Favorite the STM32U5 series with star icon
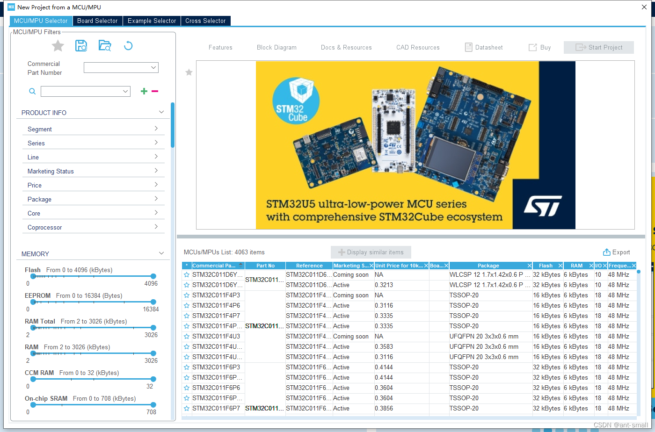655x432 pixels. click(189, 72)
